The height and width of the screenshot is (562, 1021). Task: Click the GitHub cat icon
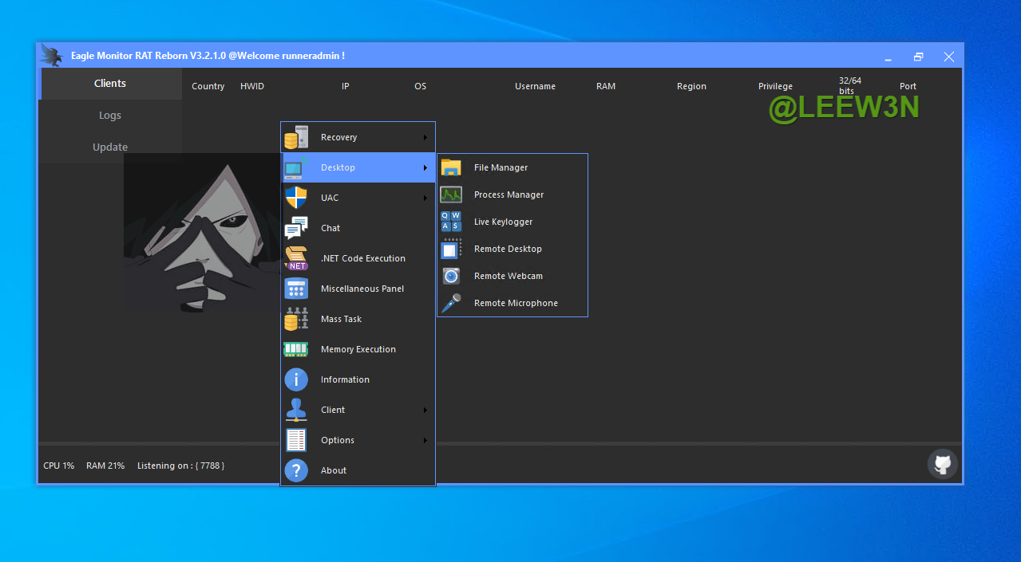[x=943, y=464]
